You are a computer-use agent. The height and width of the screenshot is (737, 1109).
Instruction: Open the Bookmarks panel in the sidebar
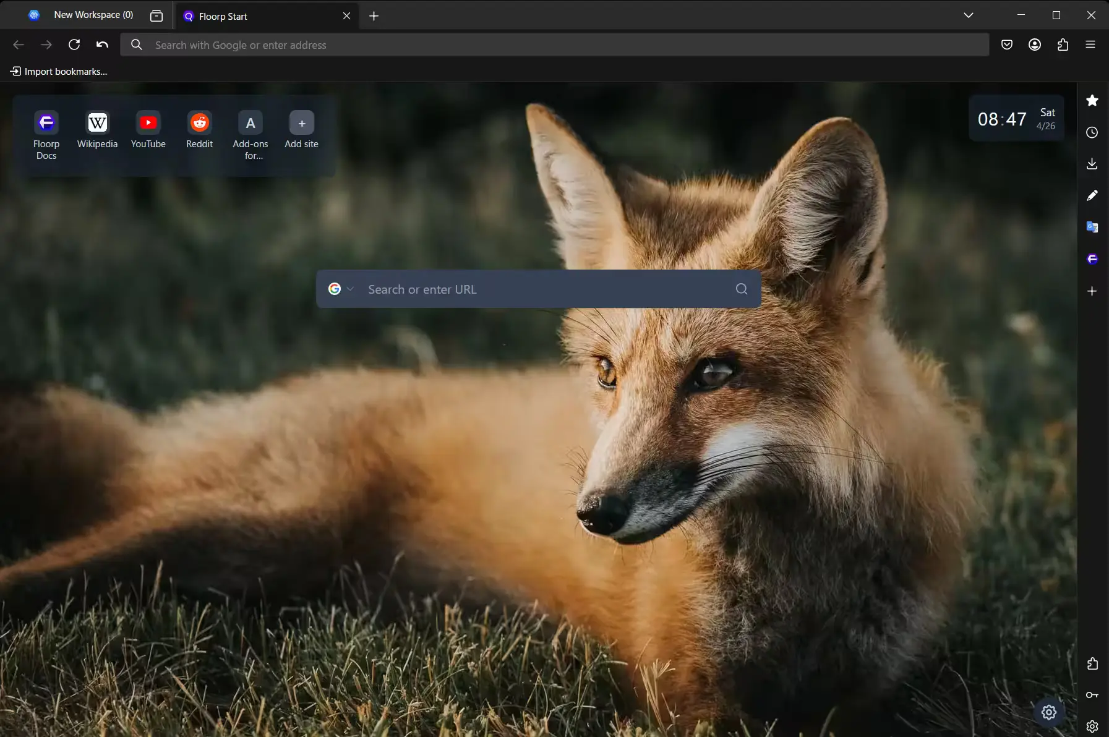[x=1093, y=100]
